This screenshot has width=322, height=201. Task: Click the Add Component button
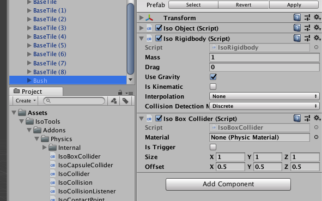228,184
